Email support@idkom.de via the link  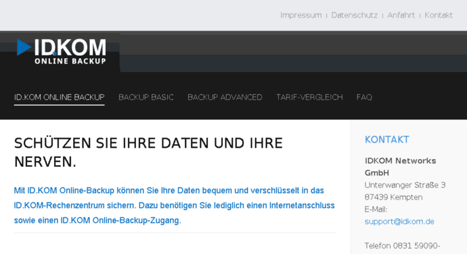pyautogui.click(x=400, y=222)
